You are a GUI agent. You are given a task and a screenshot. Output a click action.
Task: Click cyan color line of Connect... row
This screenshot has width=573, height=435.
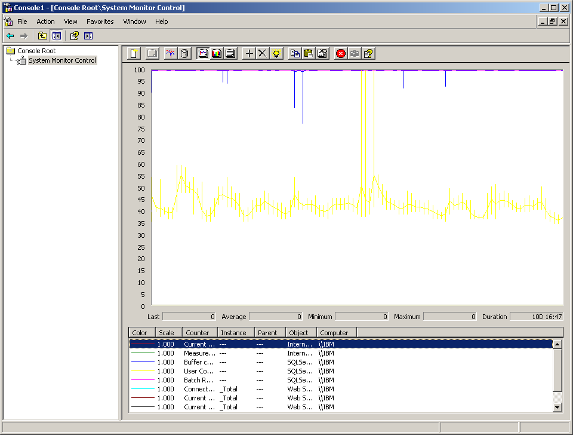143,389
